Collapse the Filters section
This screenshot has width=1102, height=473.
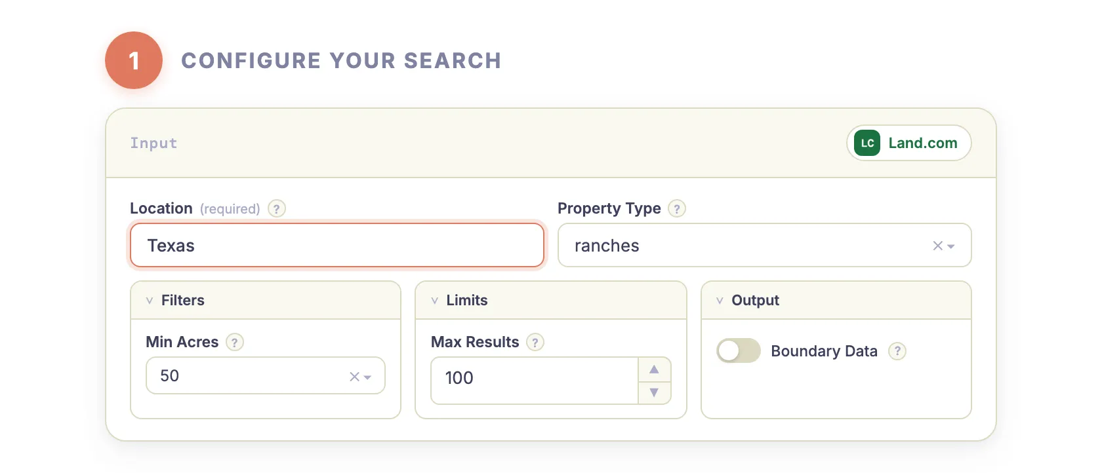point(150,300)
